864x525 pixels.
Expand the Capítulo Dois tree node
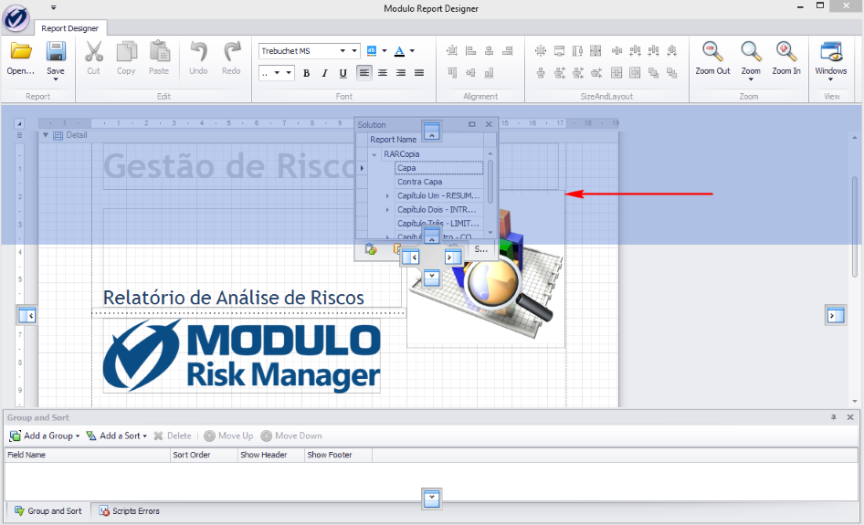387,210
